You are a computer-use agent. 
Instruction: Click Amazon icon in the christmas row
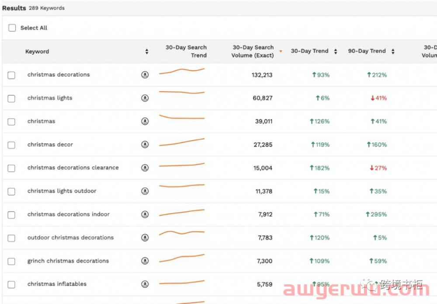[145, 121]
